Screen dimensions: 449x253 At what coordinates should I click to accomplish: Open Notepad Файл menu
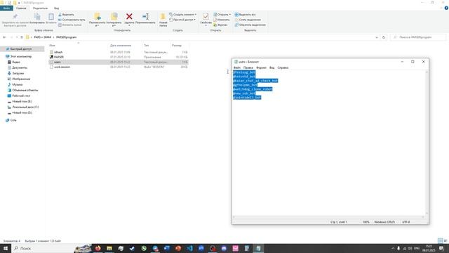pos(237,67)
